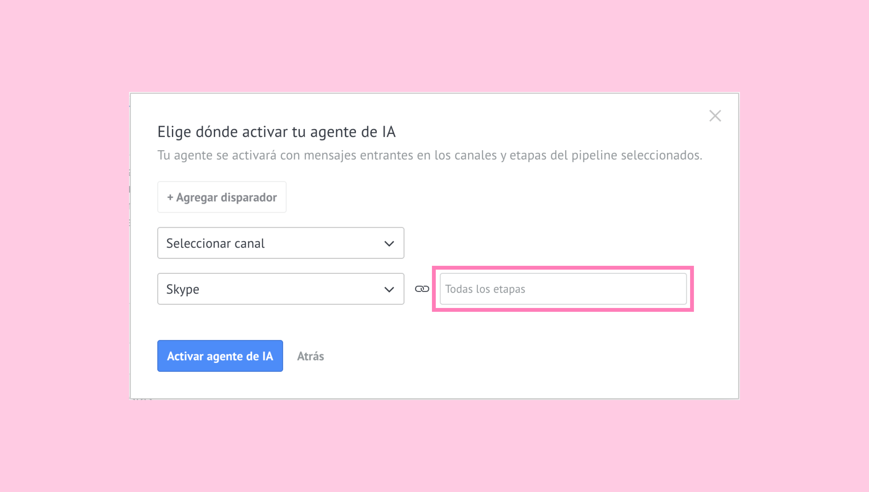Screen dimensions: 869x492
Task: Click the "Skype" label in the dropdown
Action: tap(183, 289)
